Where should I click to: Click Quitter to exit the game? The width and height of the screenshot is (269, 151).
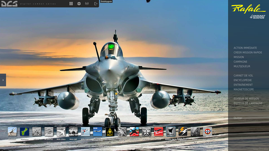point(238,118)
